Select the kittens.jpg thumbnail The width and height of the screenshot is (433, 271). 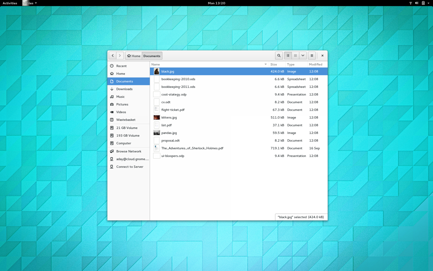(x=157, y=118)
